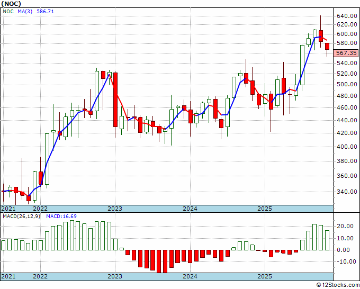
Task: Click 2025 on the MACD panel time axis
Action: click(265, 276)
